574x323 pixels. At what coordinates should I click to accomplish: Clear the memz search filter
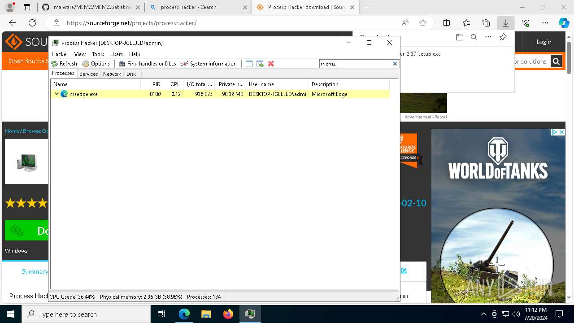395,64
